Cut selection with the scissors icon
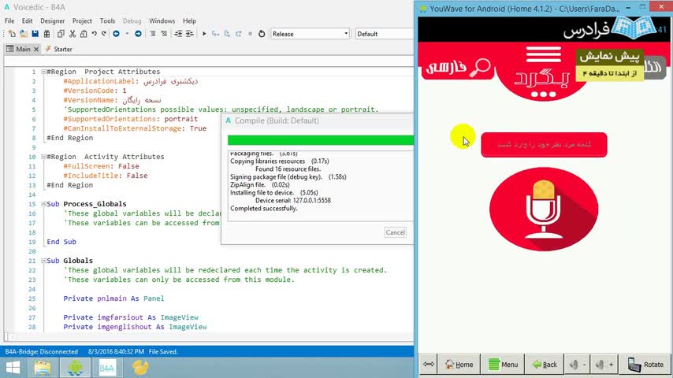 coord(73,34)
